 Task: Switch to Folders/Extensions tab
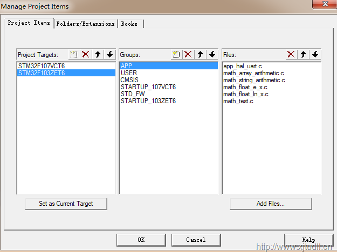click(86, 24)
